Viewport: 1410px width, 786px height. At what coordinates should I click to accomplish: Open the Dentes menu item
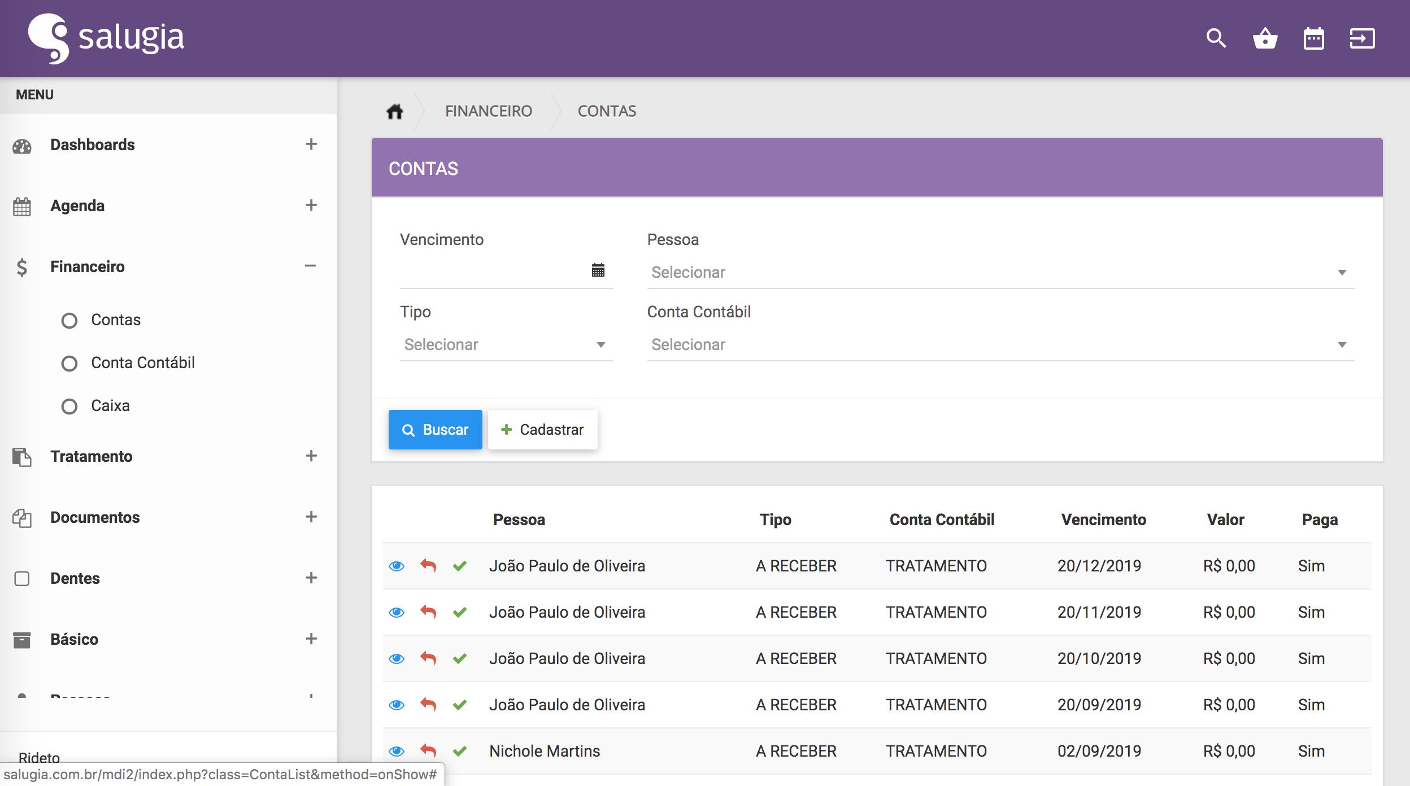tap(75, 578)
